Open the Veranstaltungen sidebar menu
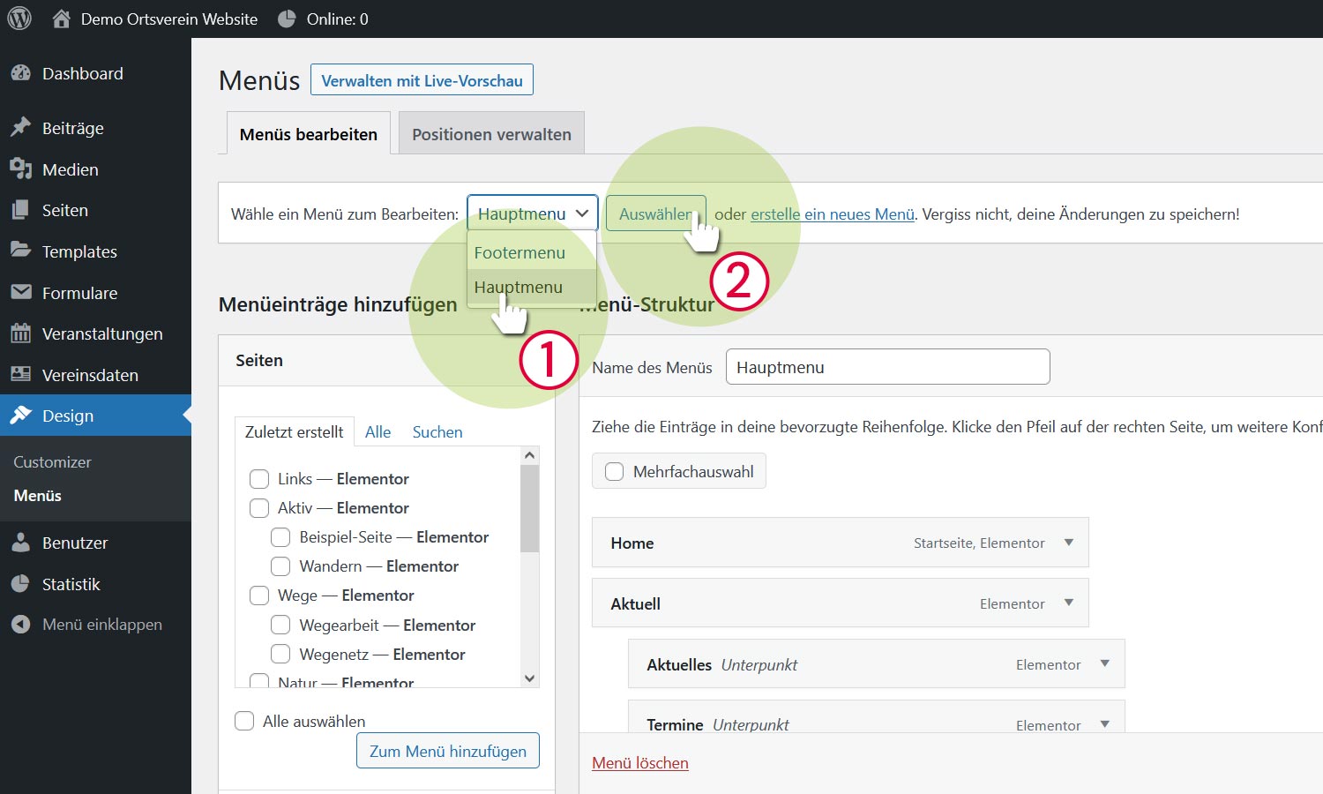This screenshot has width=1323, height=794. coord(95,333)
